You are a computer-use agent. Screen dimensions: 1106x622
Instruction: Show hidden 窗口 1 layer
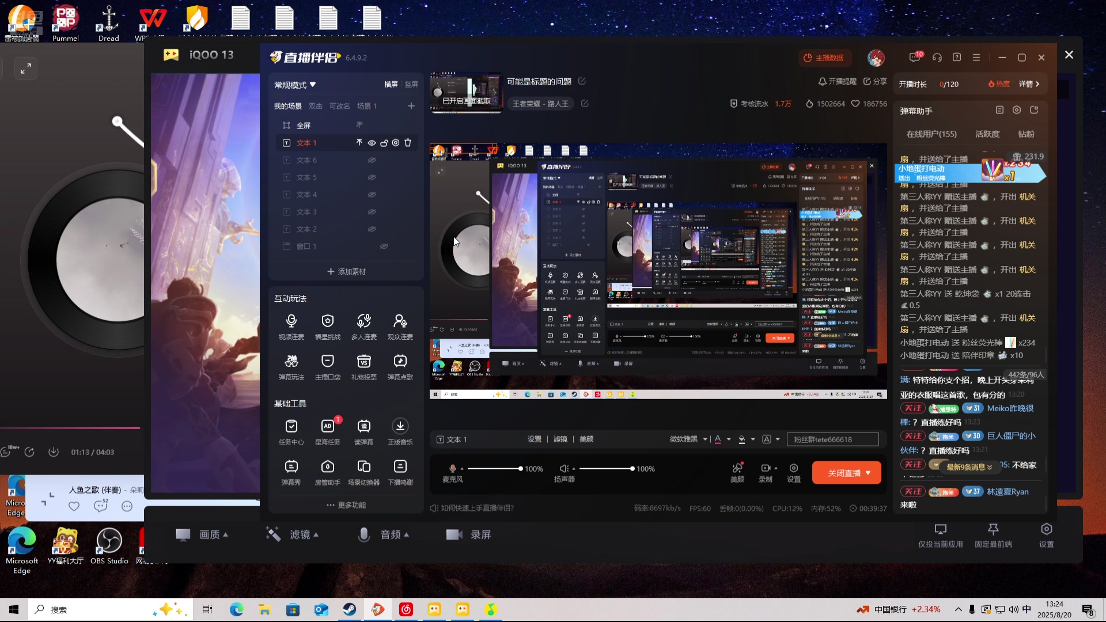pyautogui.click(x=384, y=246)
